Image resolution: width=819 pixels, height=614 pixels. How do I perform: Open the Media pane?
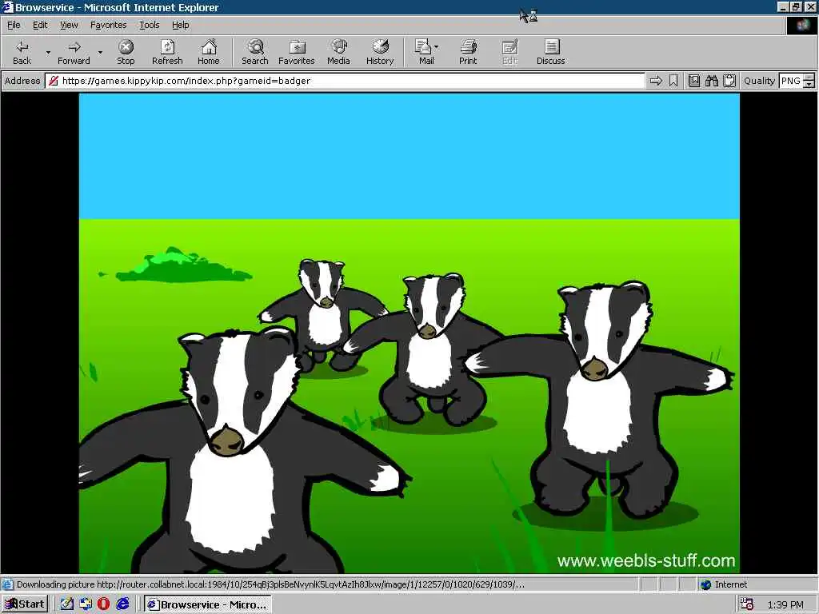(338, 52)
